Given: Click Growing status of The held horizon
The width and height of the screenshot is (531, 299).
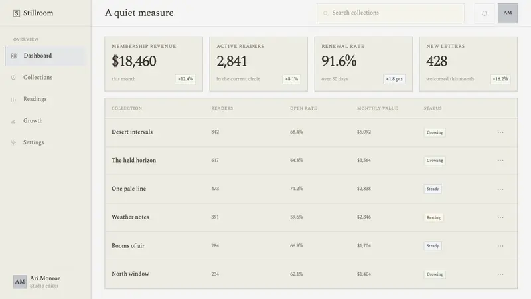Looking at the screenshot, I should coord(435,161).
